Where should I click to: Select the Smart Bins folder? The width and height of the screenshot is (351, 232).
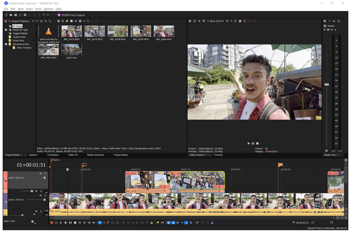[18, 40]
